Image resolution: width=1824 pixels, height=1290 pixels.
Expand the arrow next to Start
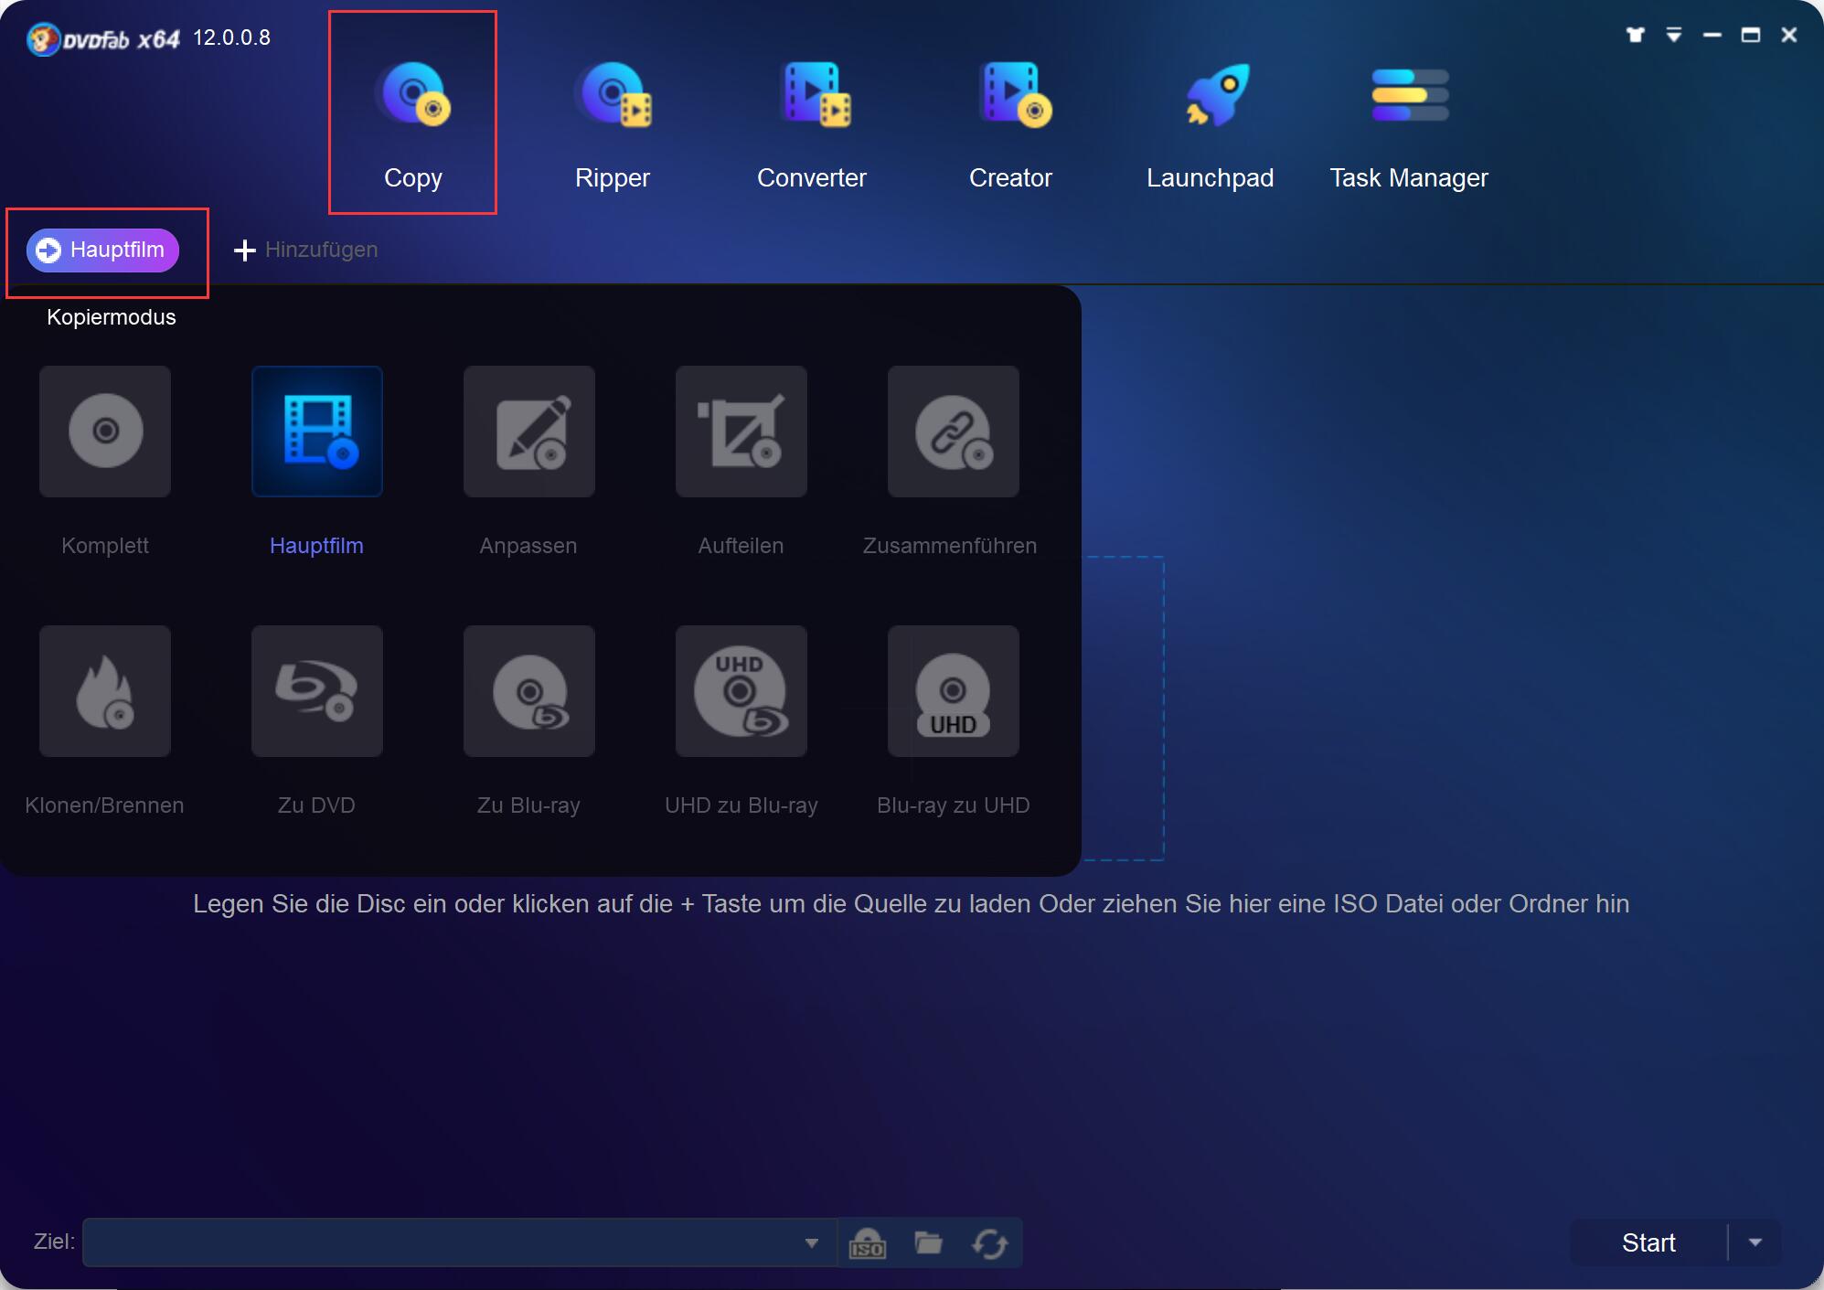click(x=1755, y=1242)
